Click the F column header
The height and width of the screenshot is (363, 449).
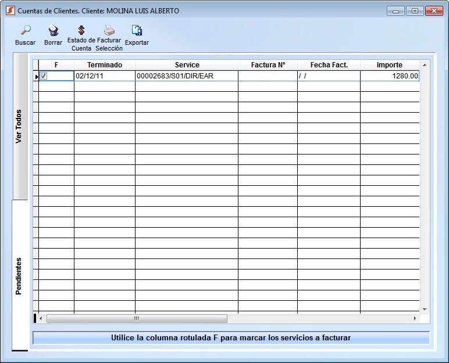56,65
